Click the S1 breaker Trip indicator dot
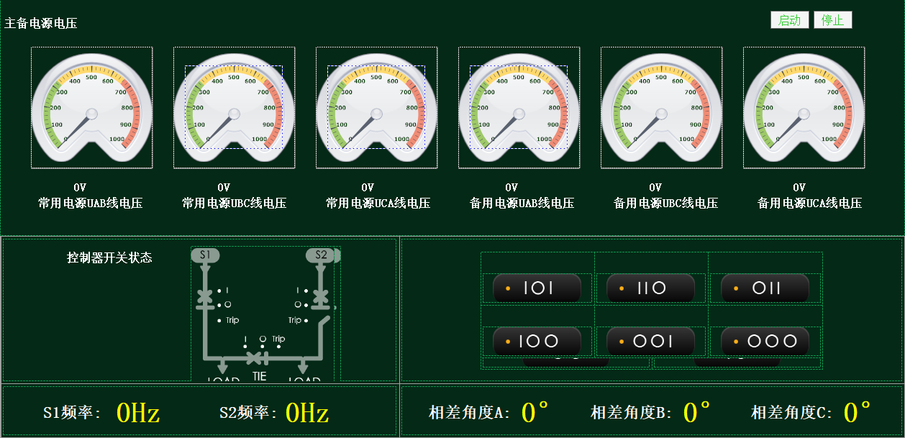The width and height of the screenshot is (905, 438). click(219, 321)
